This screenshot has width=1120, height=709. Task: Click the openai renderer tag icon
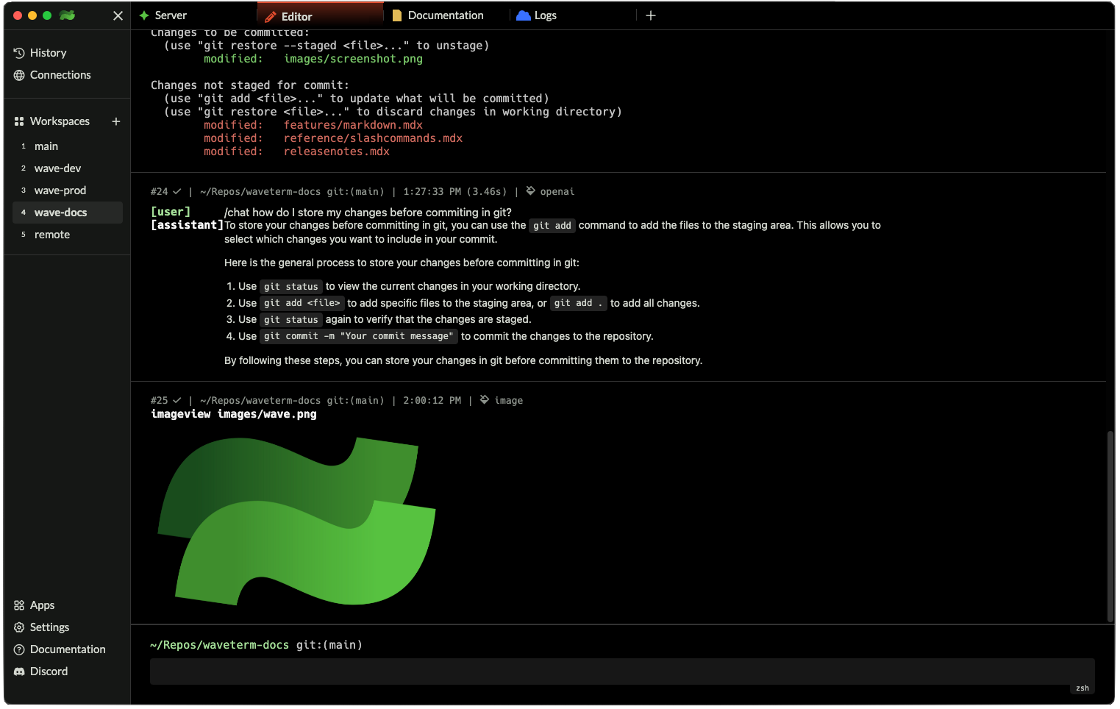(x=530, y=191)
